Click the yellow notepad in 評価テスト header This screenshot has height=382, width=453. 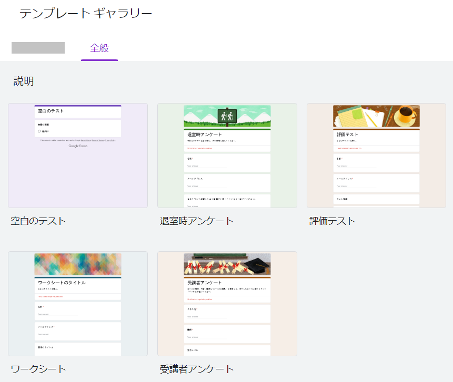coord(354,114)
